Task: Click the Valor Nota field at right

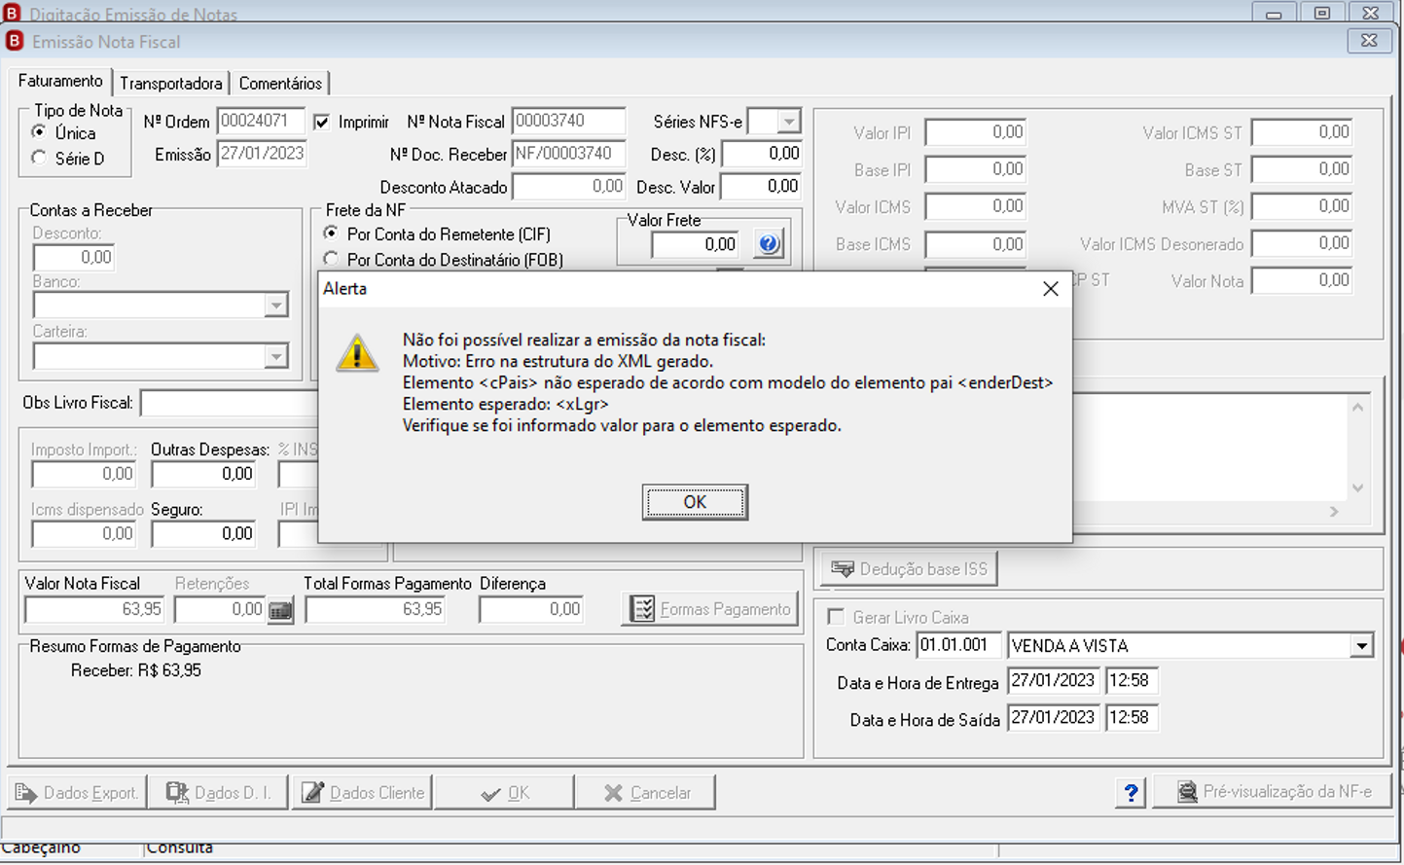Action: point(1302,281)
